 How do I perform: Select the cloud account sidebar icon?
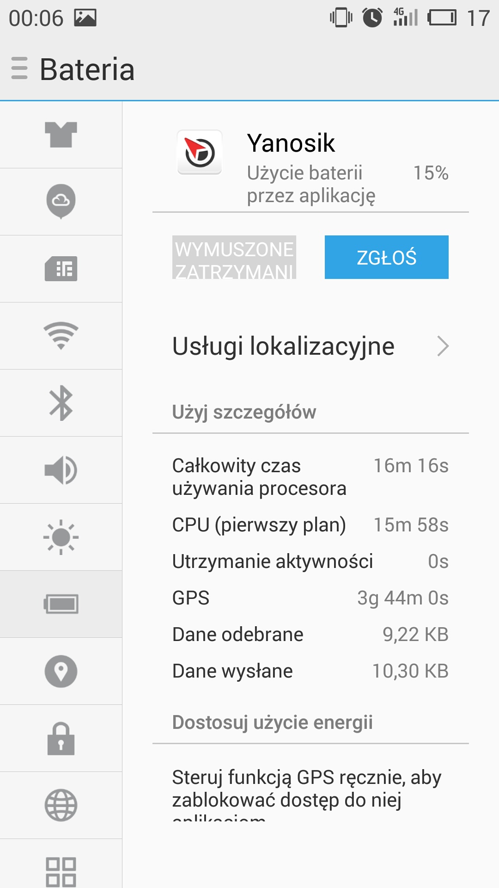pyautogui.click(x=61, y=201)
